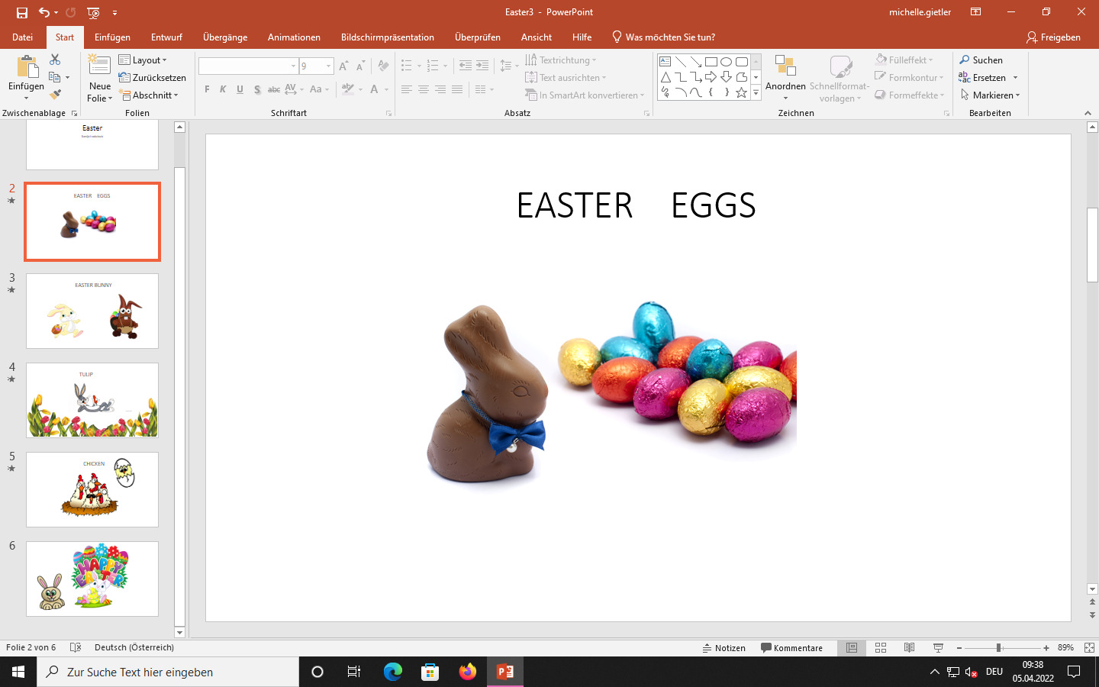This screenshot has height=687, width=1099.
Task: Cut selection with the scissors icon
Action: [55, 60]
